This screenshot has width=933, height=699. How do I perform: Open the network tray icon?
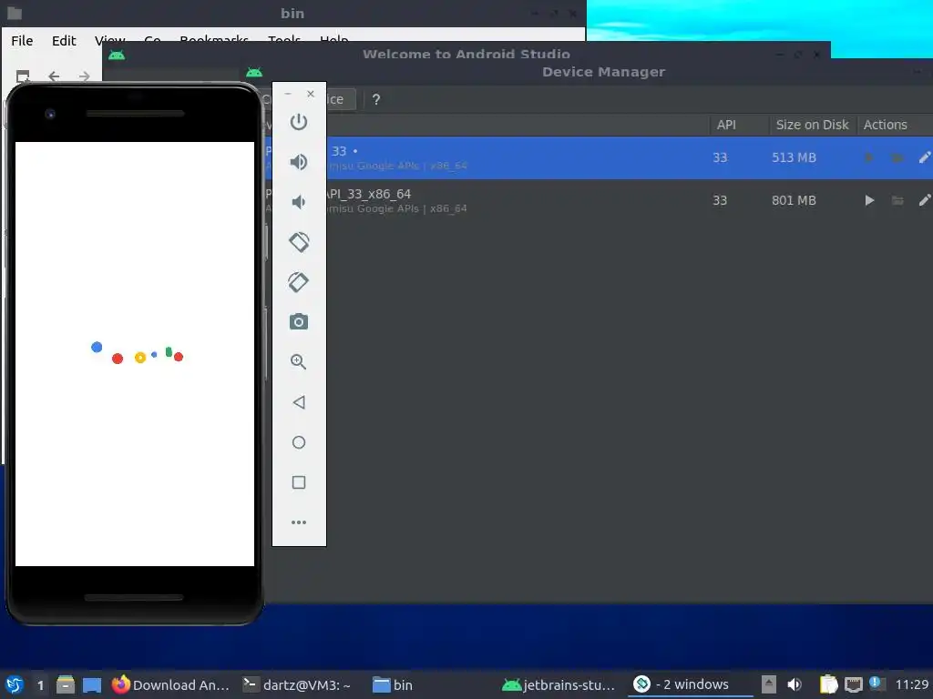coord(853,684)
